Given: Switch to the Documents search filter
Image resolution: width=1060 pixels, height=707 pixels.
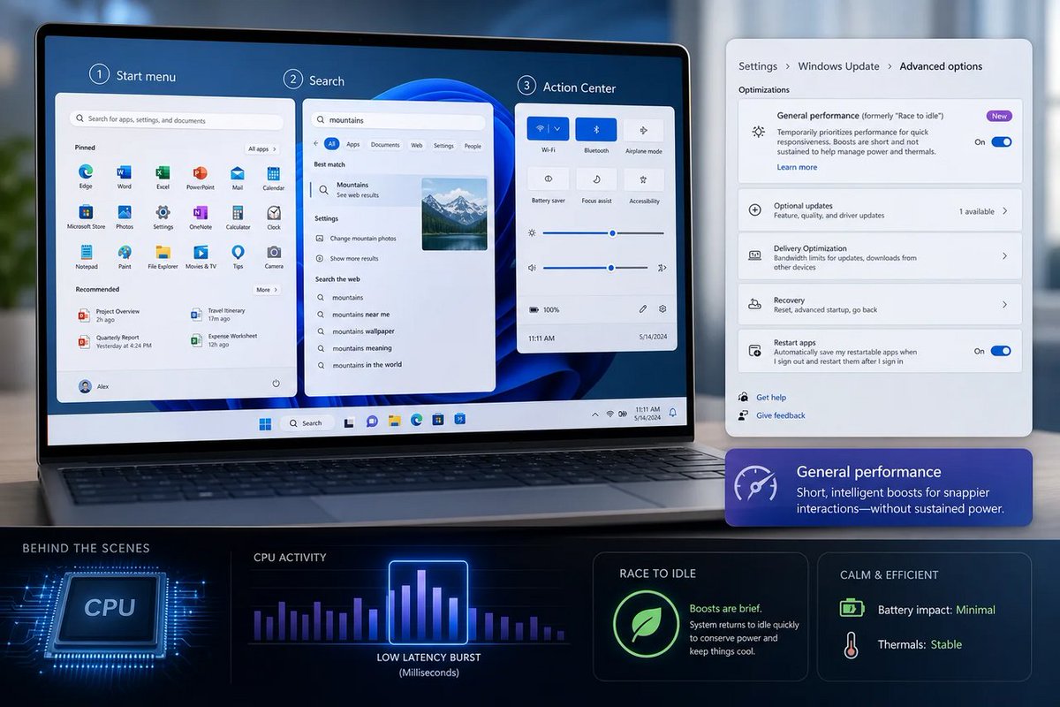Looking at the screenshot, I should 385,145.
